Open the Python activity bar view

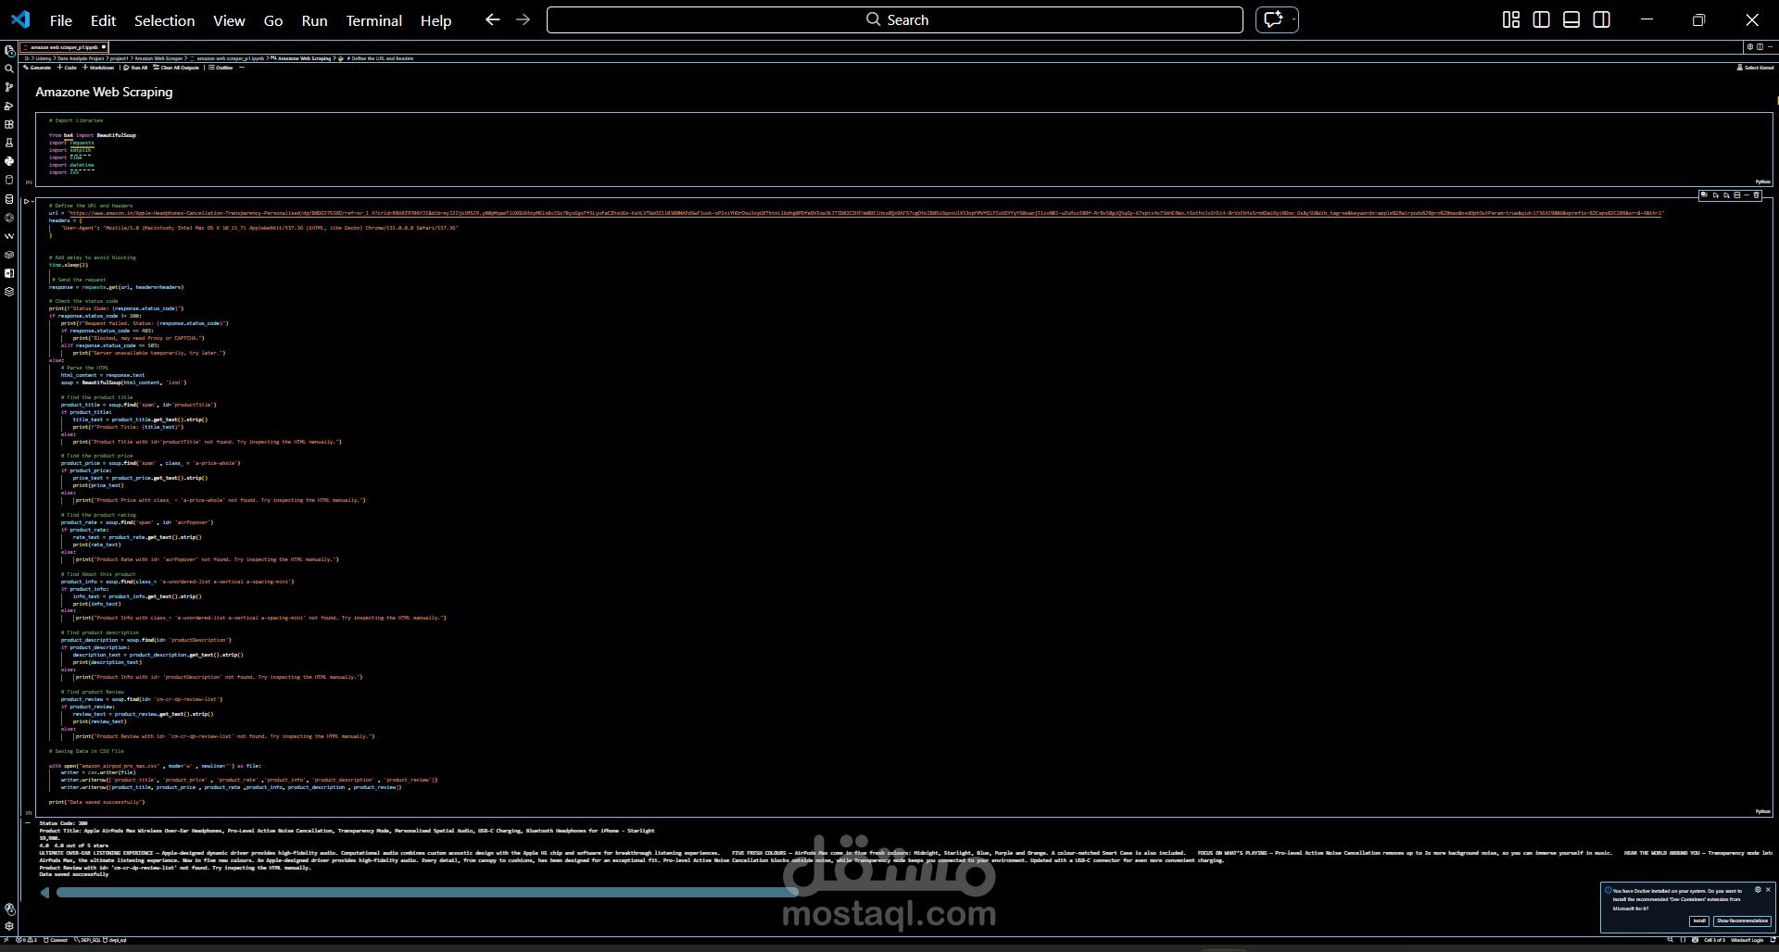(x=9, y=161)
